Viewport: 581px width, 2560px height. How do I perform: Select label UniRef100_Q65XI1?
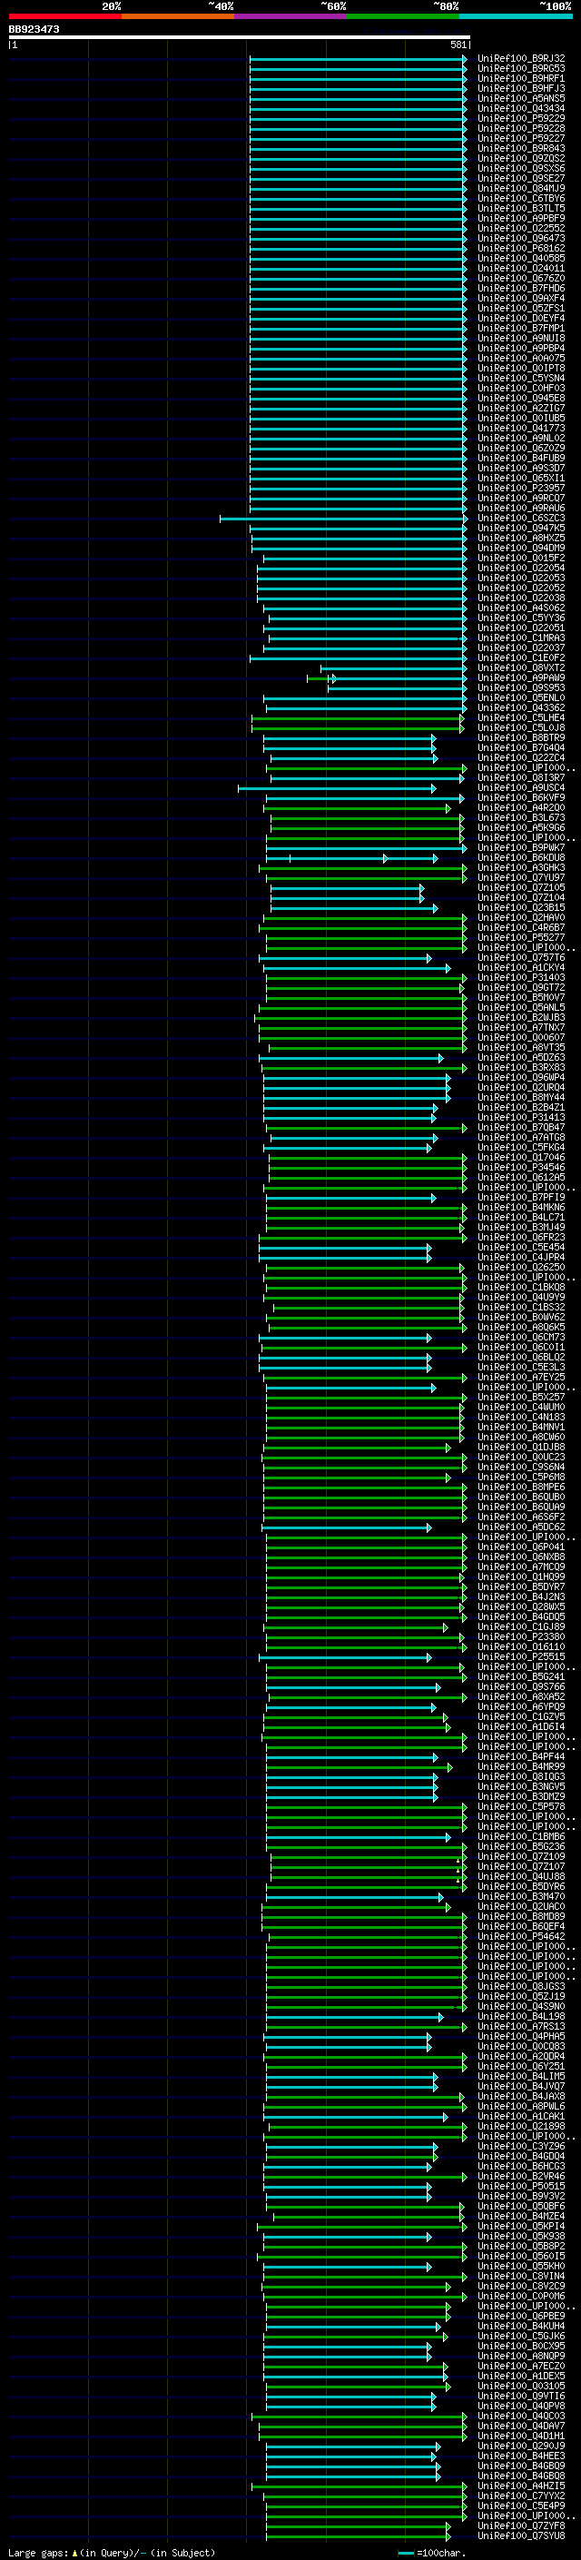[x=520, y=478]
